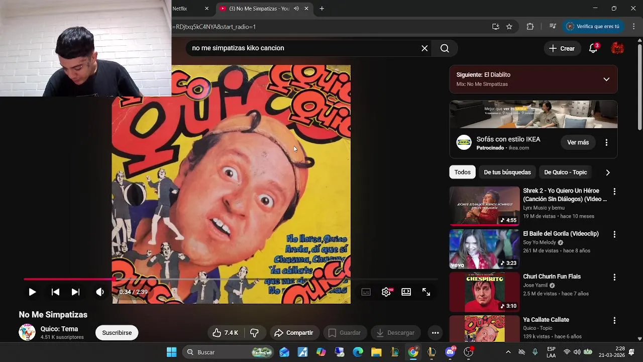Open the browser media control icon

coord(553,27)
